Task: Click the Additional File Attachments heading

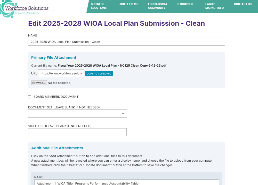Action: tap(57, 148)
